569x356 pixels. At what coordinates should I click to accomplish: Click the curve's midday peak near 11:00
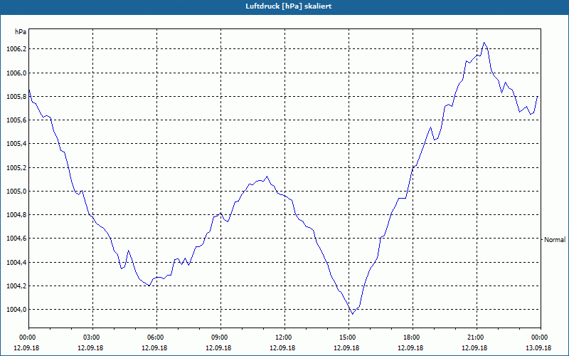coord(267,177)
